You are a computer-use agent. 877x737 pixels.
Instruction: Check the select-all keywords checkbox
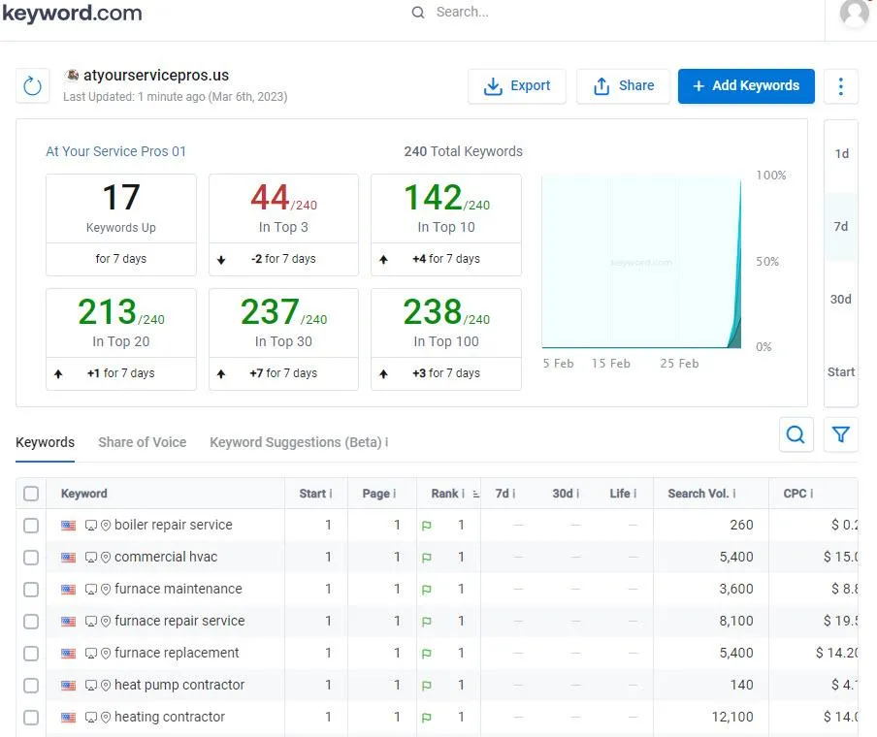31,494
